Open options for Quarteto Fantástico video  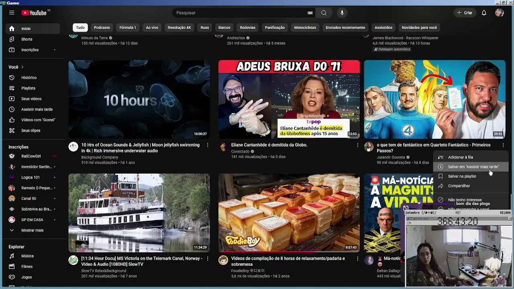click(x=503, y=145)
